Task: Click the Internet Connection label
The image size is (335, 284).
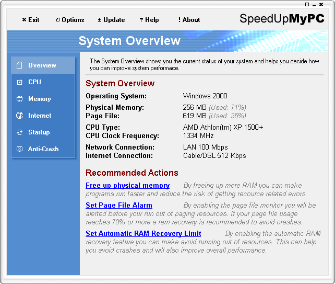Action: click(119, 156)
